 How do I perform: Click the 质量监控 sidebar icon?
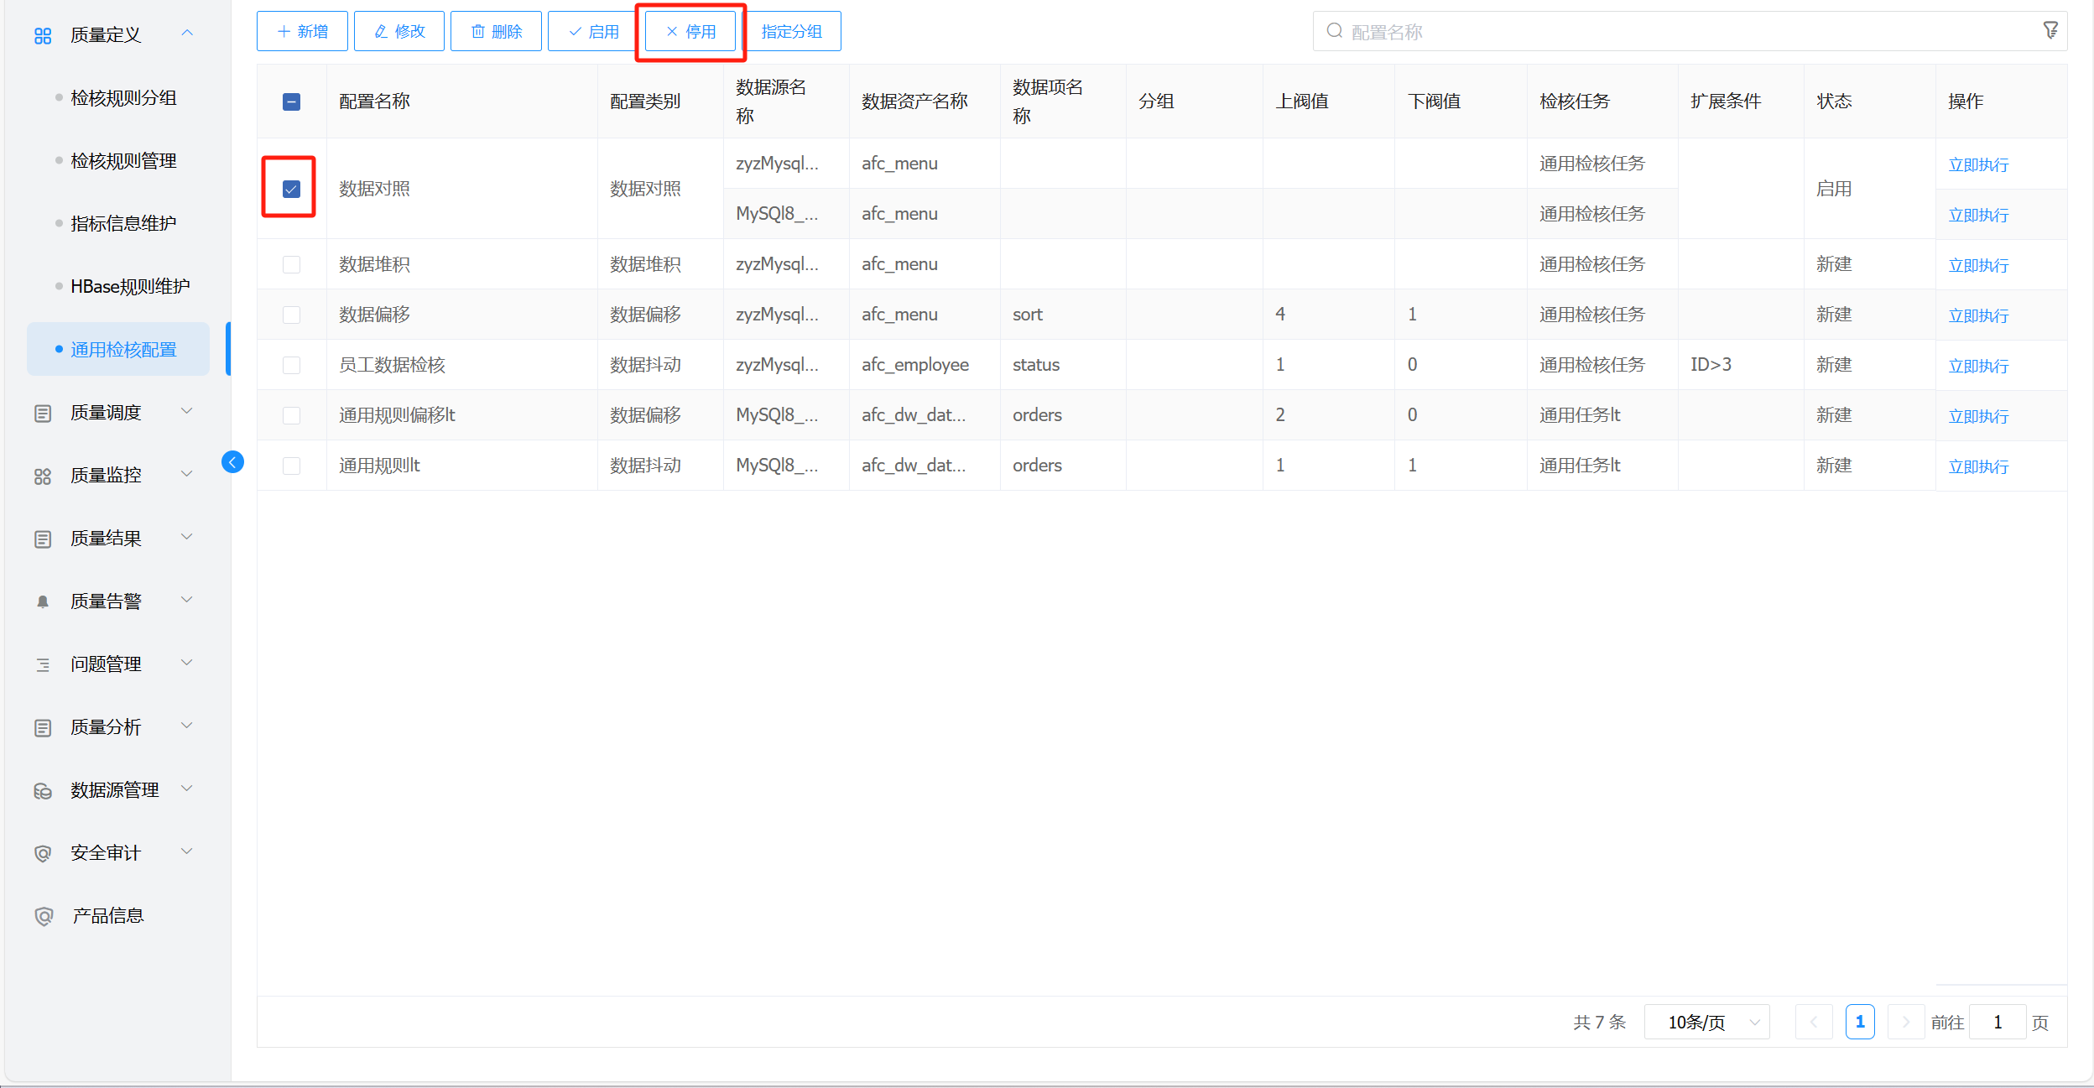point(43,476)
